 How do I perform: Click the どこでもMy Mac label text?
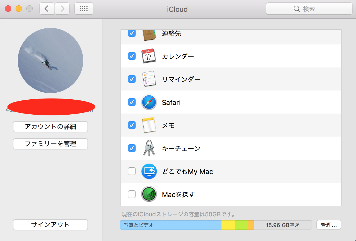[x=188, y=171]
